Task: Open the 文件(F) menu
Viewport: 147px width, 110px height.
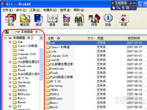Action: (8, 10)
